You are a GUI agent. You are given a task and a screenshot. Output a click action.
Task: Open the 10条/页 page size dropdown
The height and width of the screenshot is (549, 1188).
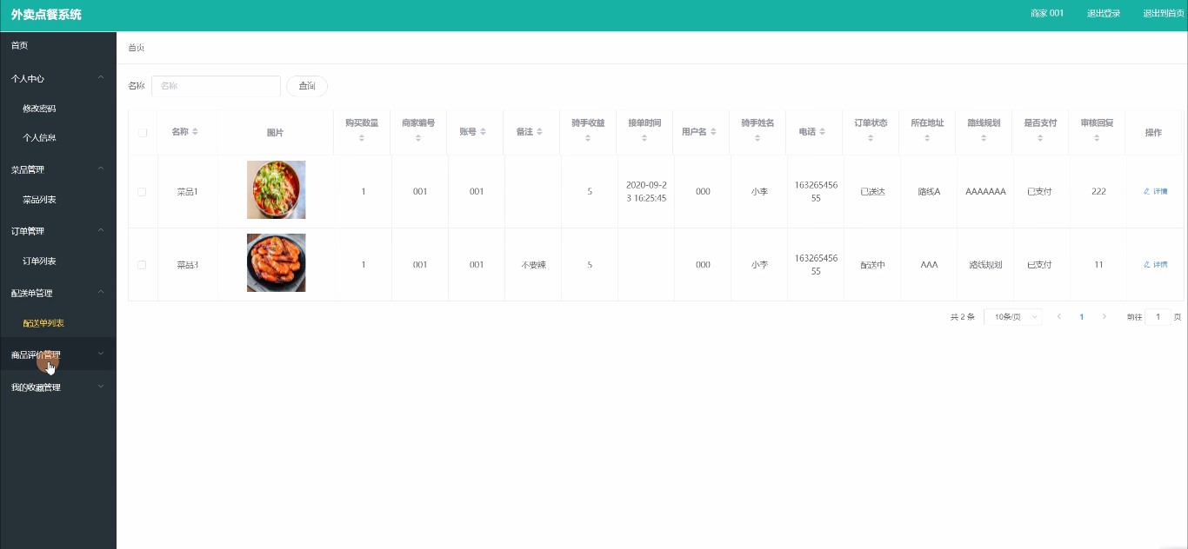(1013, 317)
